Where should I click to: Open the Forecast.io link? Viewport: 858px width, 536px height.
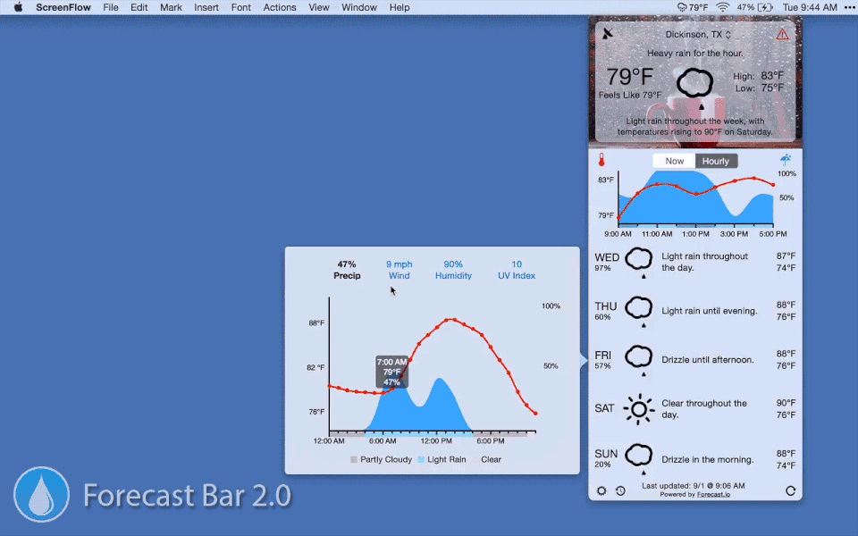[x=713, y=494]
